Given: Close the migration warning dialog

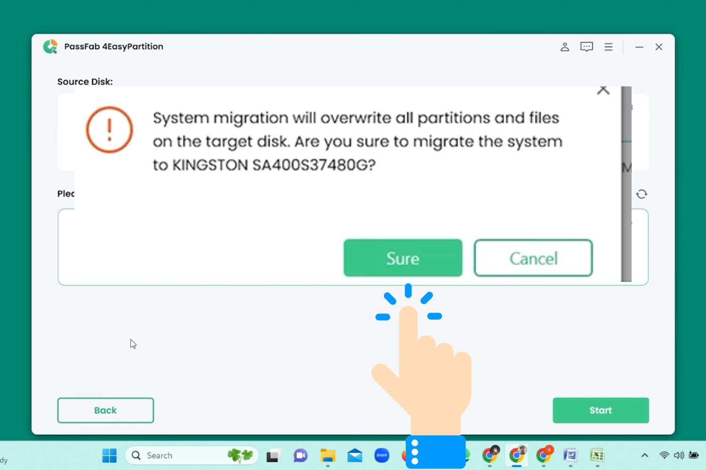Looking at the screenshot, I should 603,90.
